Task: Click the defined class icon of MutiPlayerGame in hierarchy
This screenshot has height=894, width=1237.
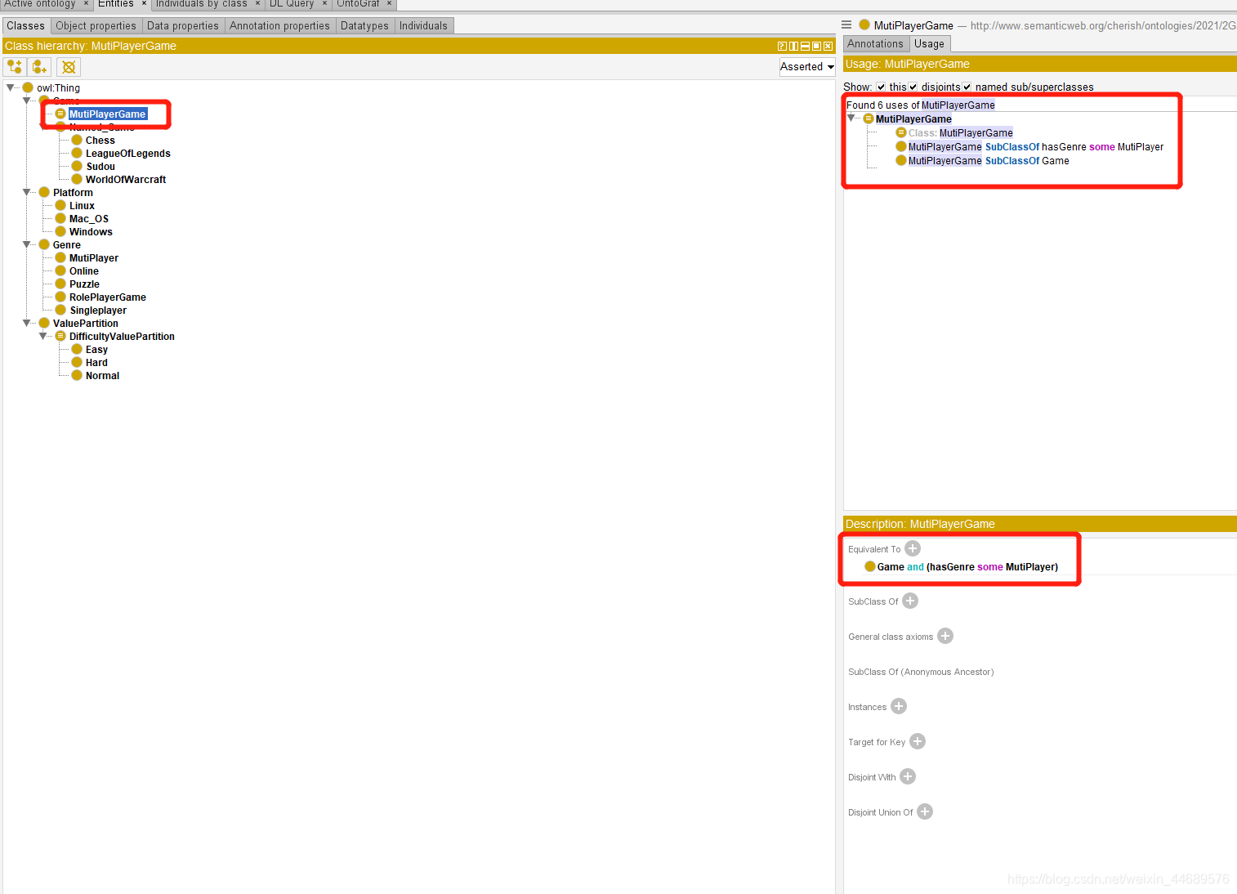Action: coord(60,114)
